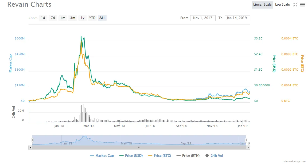Image resolution: width=308 pixels, height=165 pixels.
Task: Set zoom to ALL
Action: coord(102,18)
